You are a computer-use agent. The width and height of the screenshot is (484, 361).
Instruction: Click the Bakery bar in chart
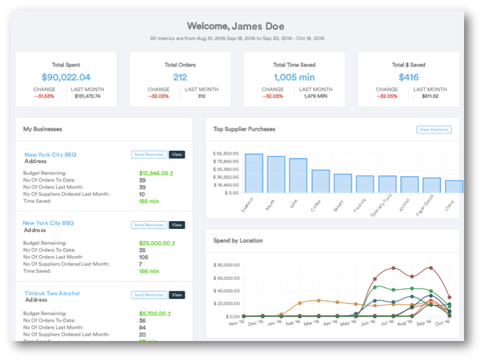[343, 184]
